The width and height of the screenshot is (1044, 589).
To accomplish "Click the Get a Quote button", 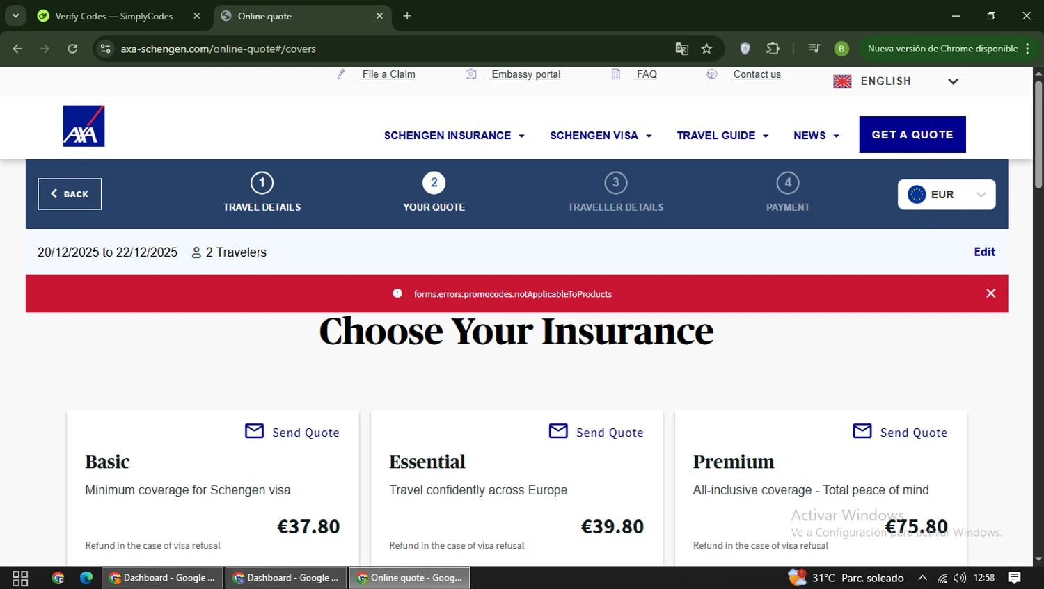I will (x=912, y=134).
